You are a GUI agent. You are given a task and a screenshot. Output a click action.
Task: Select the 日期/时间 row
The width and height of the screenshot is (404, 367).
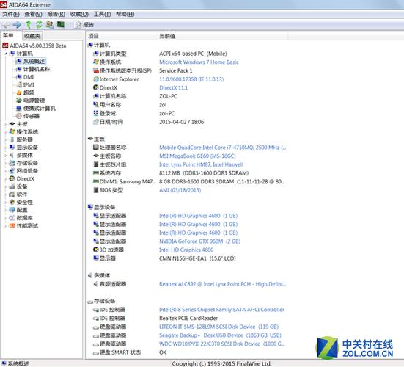tap(148, 122)
